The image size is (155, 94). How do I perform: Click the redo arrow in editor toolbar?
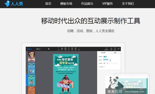pos(46,49)
